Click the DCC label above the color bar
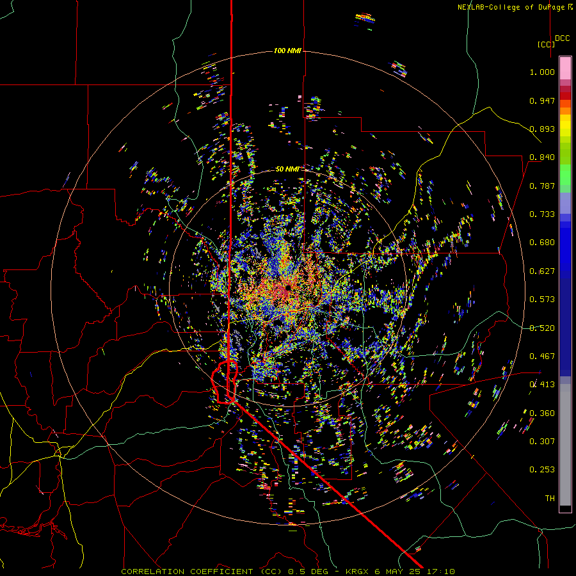Viewport: 576px width, 576px height. [x=563, y=38]
